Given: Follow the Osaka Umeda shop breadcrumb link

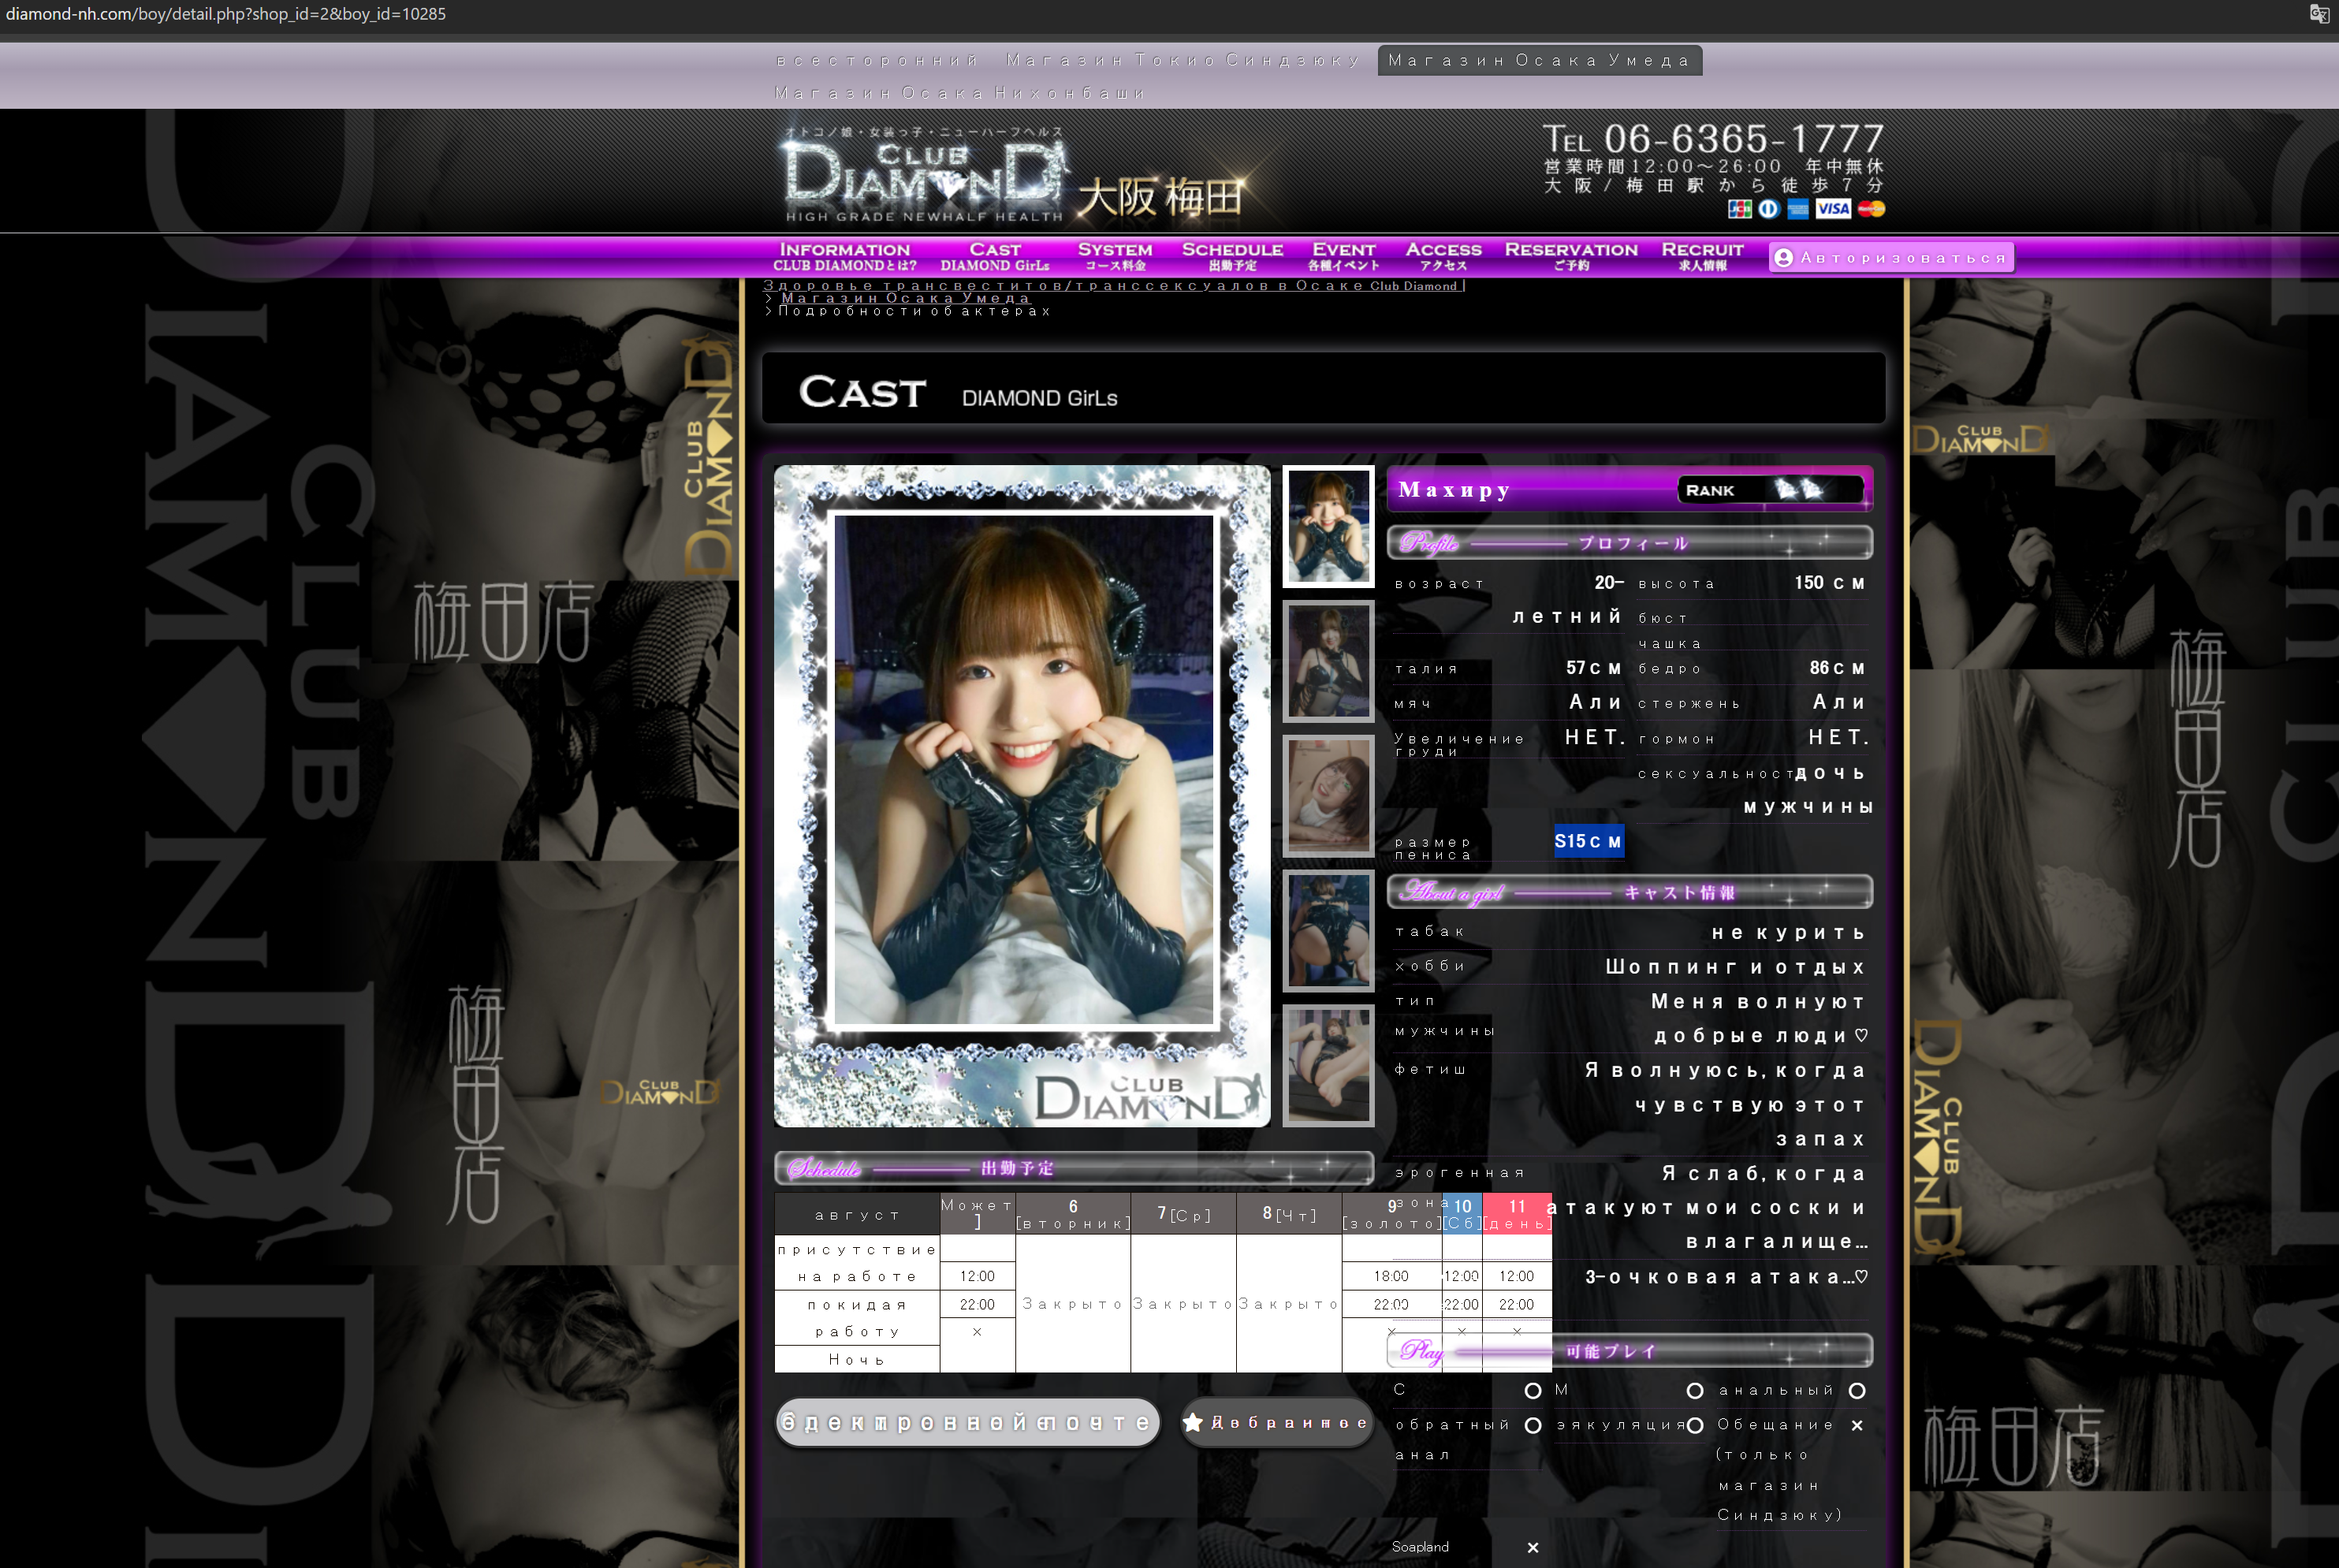Looking at the screenshot, I should tap(905, 298).
